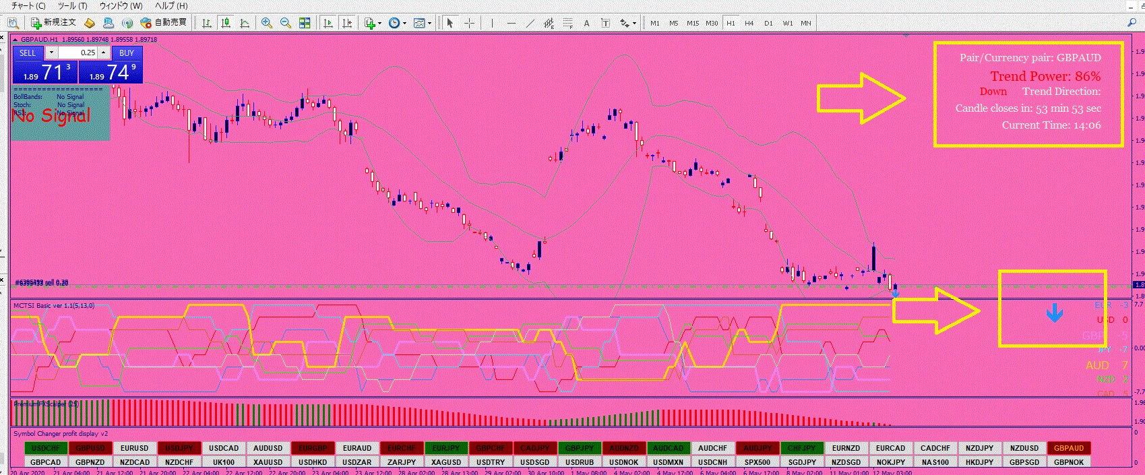Open the チャート (C) menu

[x=28, y=5]
